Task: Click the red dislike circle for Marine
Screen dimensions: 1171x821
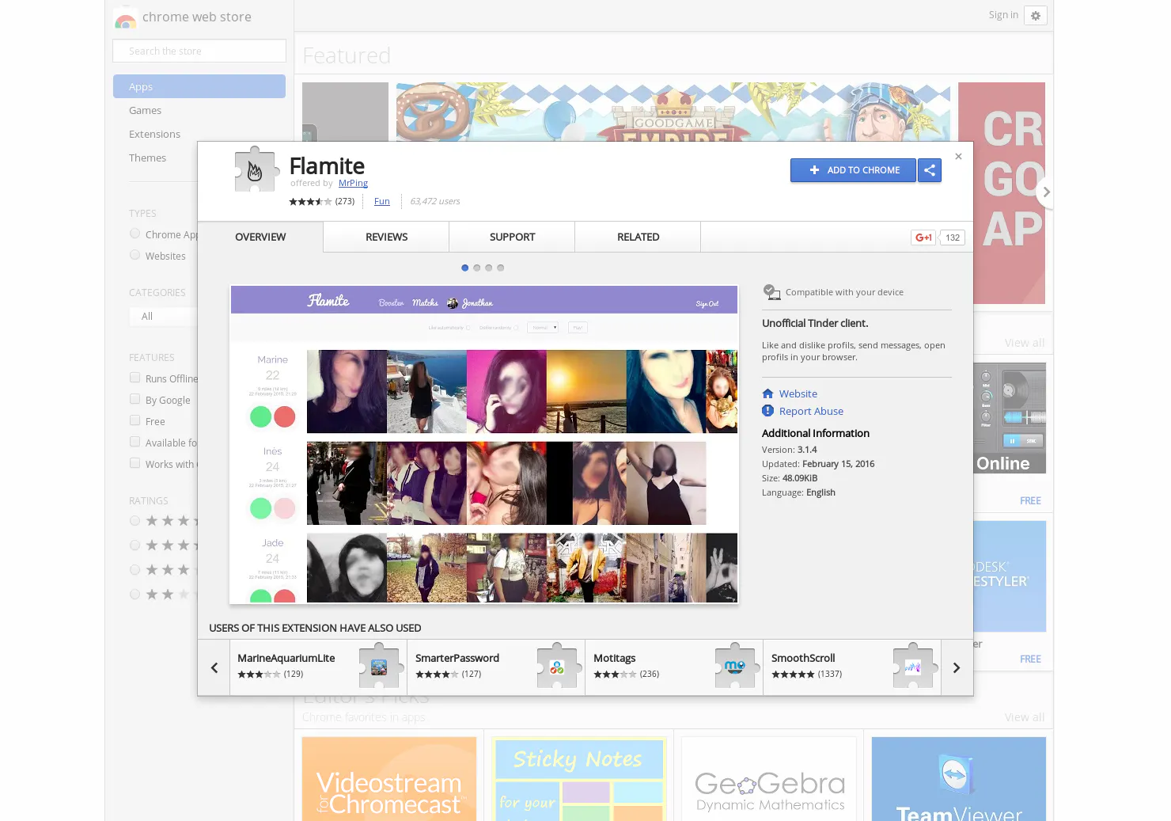Action: pos(285,416)
